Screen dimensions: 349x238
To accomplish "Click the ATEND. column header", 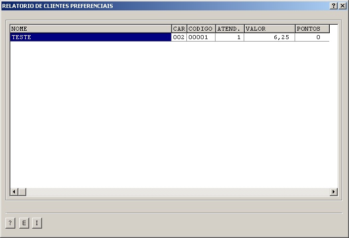I will tap(230, 29).
